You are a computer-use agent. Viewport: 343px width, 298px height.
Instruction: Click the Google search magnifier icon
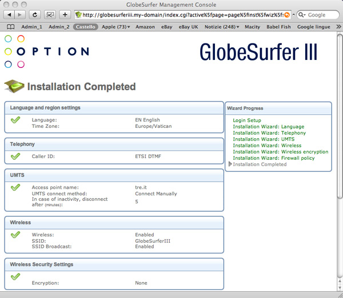tap(302, 15)
